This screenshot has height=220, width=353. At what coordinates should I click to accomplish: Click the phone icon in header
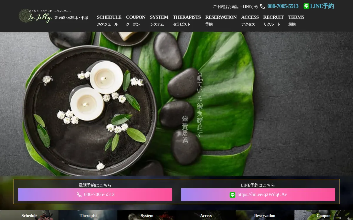coord(262,6)
